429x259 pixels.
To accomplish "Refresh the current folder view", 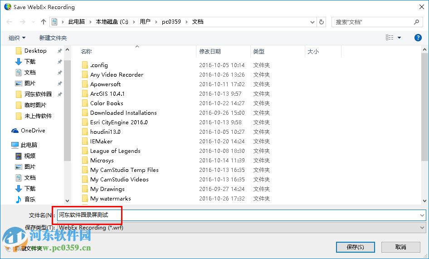I will point(322,22).
